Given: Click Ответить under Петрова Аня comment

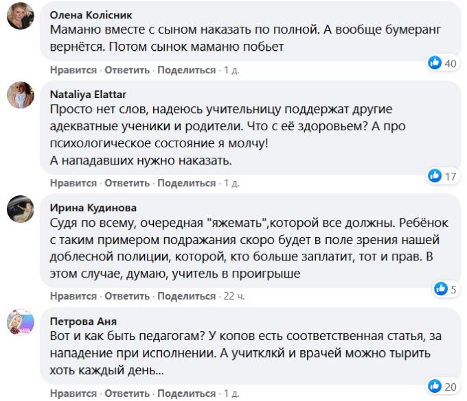Looking at the screenshot, I should coord(127,393).
